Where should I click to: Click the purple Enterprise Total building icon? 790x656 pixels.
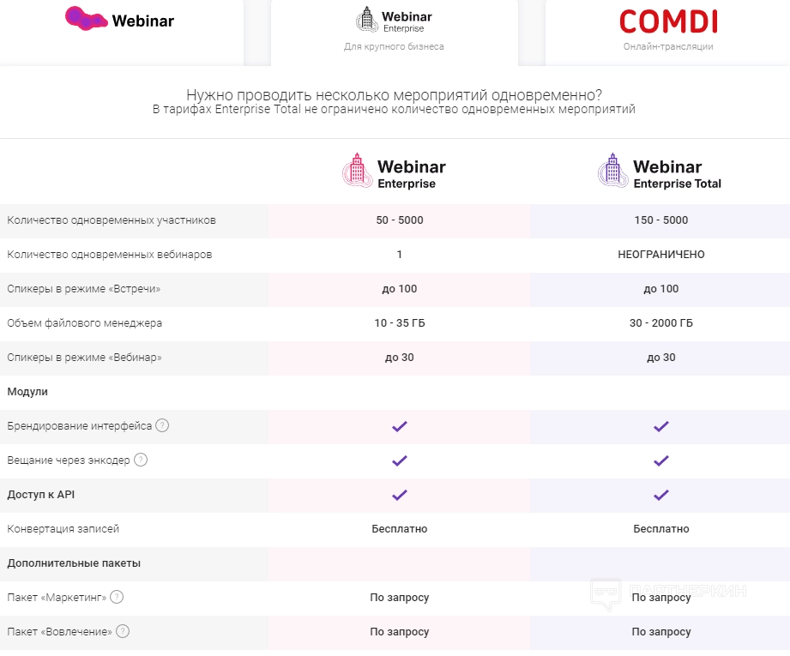pos(612,170)
